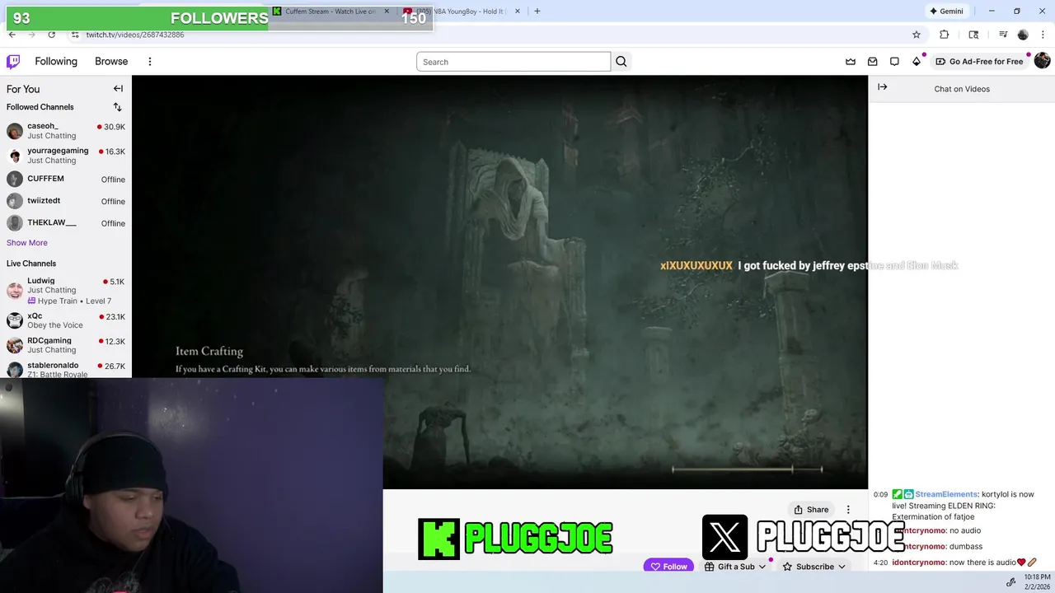
Task: Click the browser forward arrow
Action: click(31, 35)
